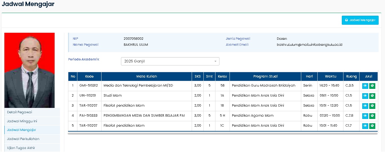Click the green globe icon for GMI-510312 row
Screen dimensions: 385x155
tap(372, 86)
